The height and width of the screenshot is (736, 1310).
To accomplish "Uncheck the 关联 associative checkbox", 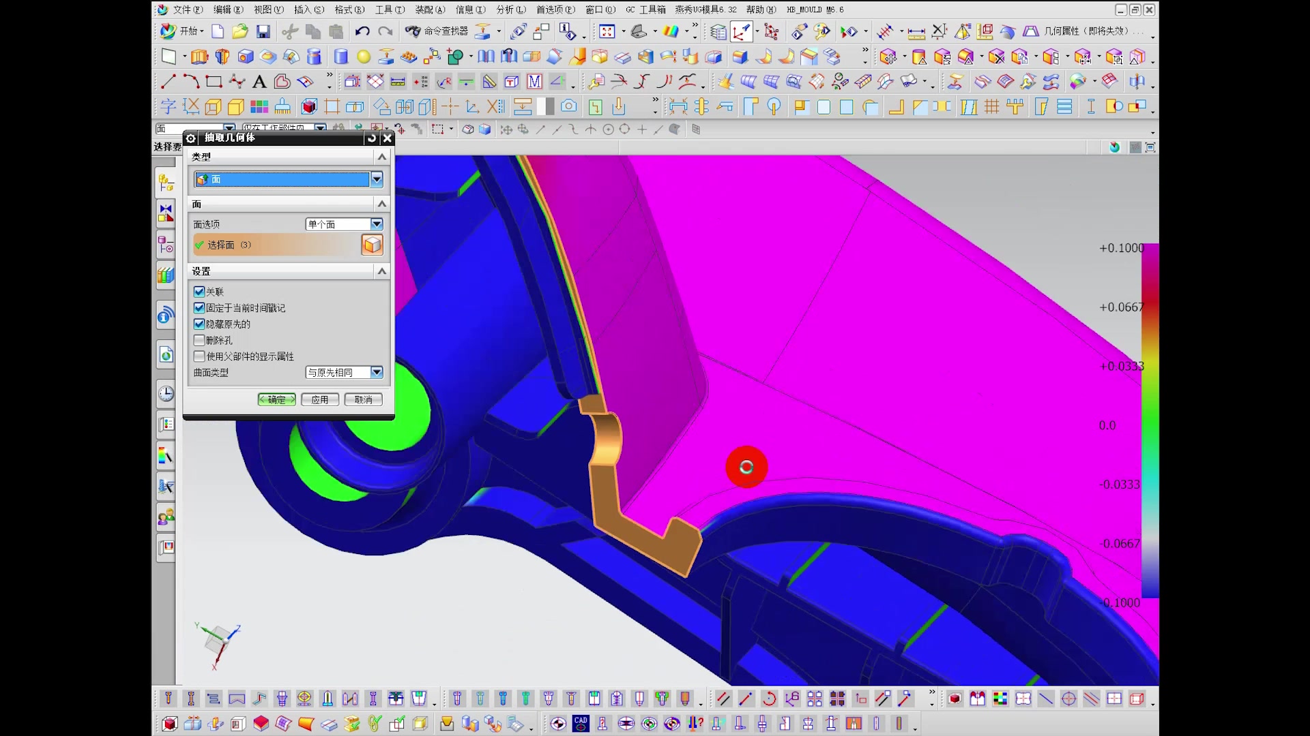I will (199, 292).
